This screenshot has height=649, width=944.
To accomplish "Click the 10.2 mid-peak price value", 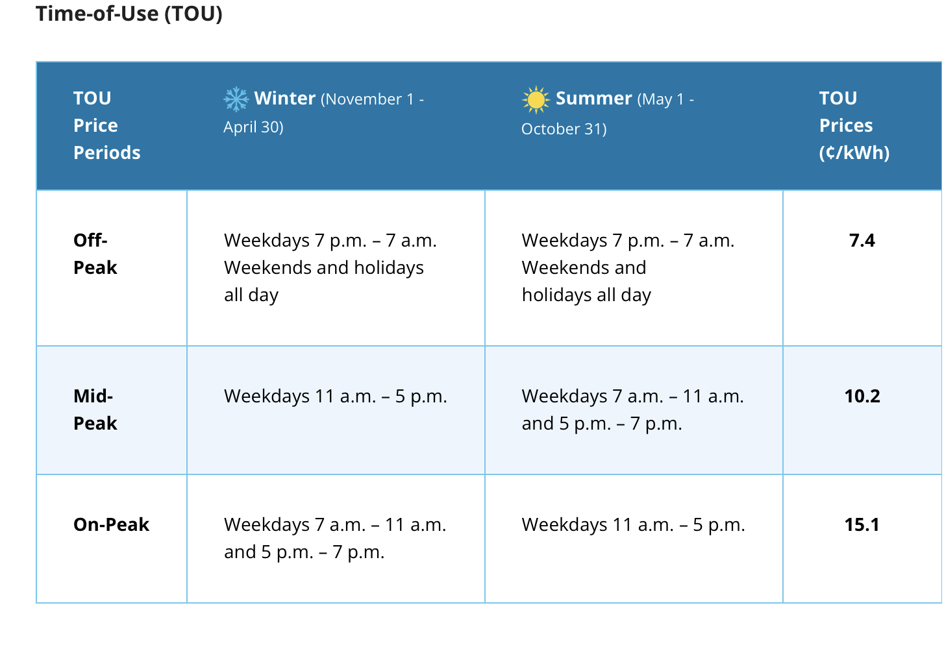I will pyautogui.click(x=862, y=397).
